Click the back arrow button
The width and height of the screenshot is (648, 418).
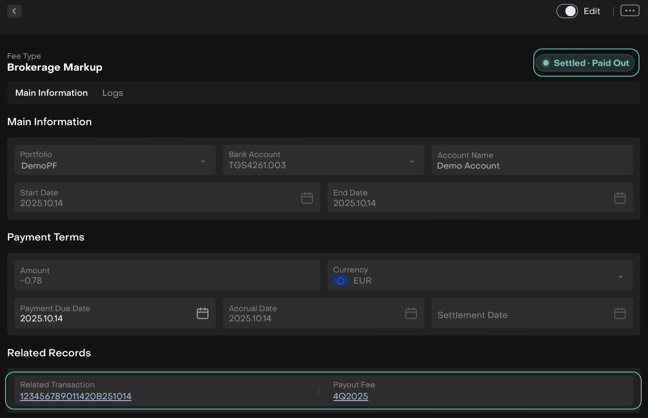coord(14,11)
